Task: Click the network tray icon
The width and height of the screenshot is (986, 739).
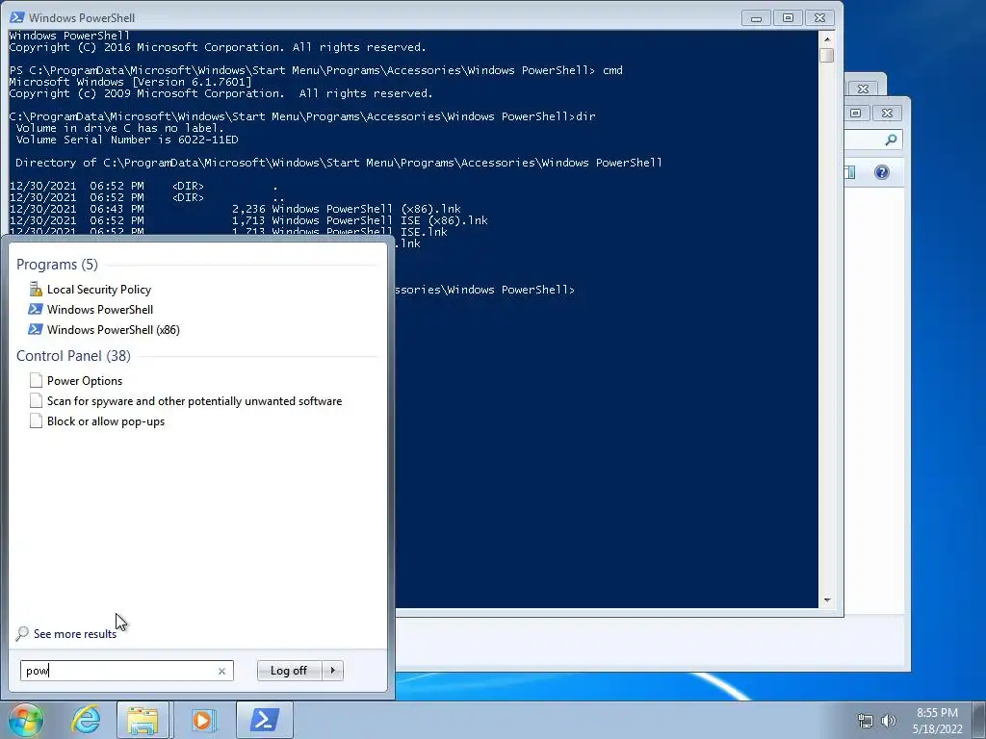Action: (x=866, y=721)
